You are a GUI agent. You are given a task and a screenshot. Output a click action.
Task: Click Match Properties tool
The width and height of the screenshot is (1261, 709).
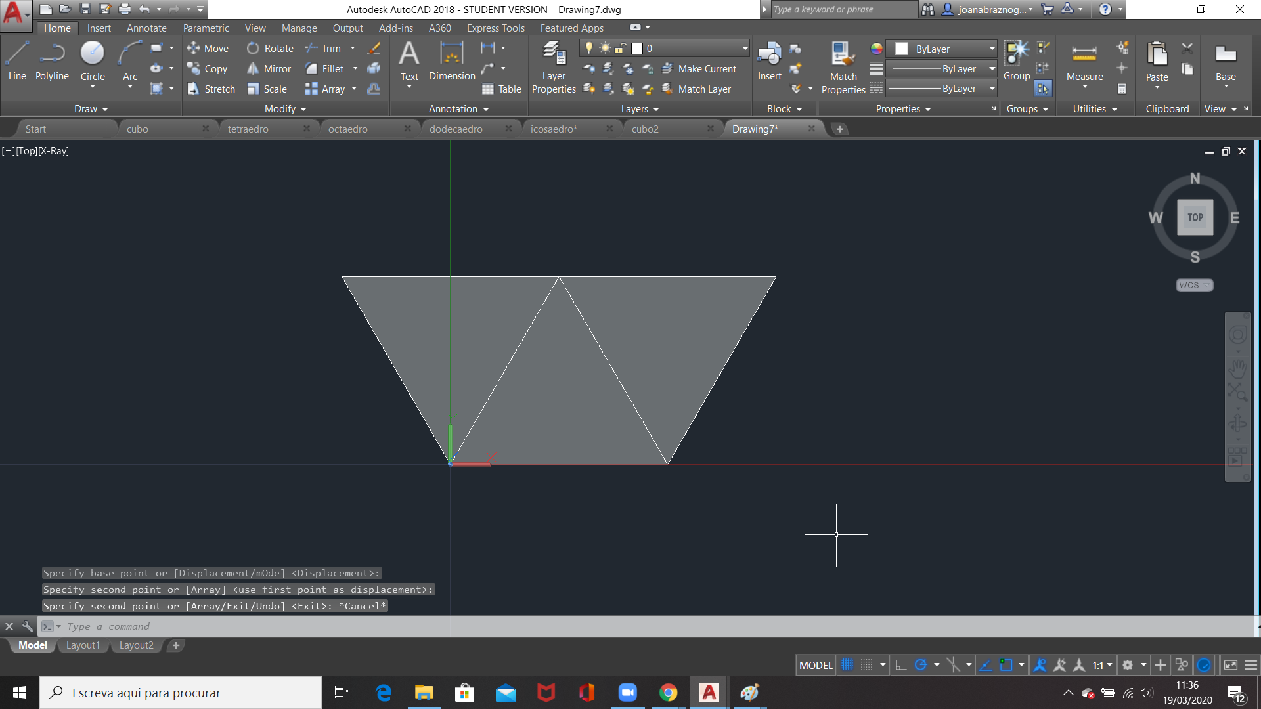[x=843, y=67]
